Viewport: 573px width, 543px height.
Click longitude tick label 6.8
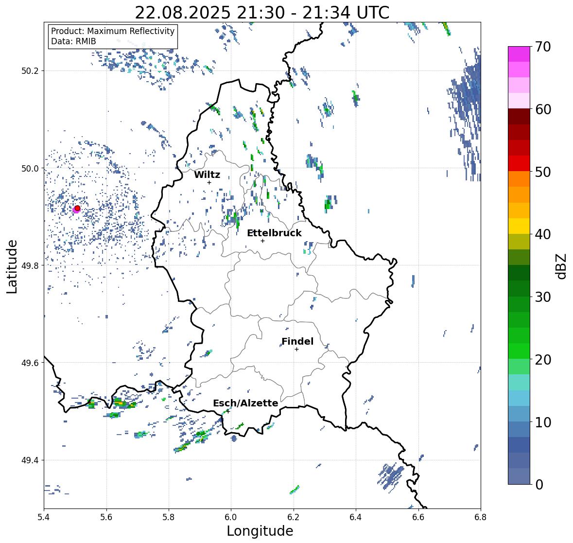tap(481, 517)
